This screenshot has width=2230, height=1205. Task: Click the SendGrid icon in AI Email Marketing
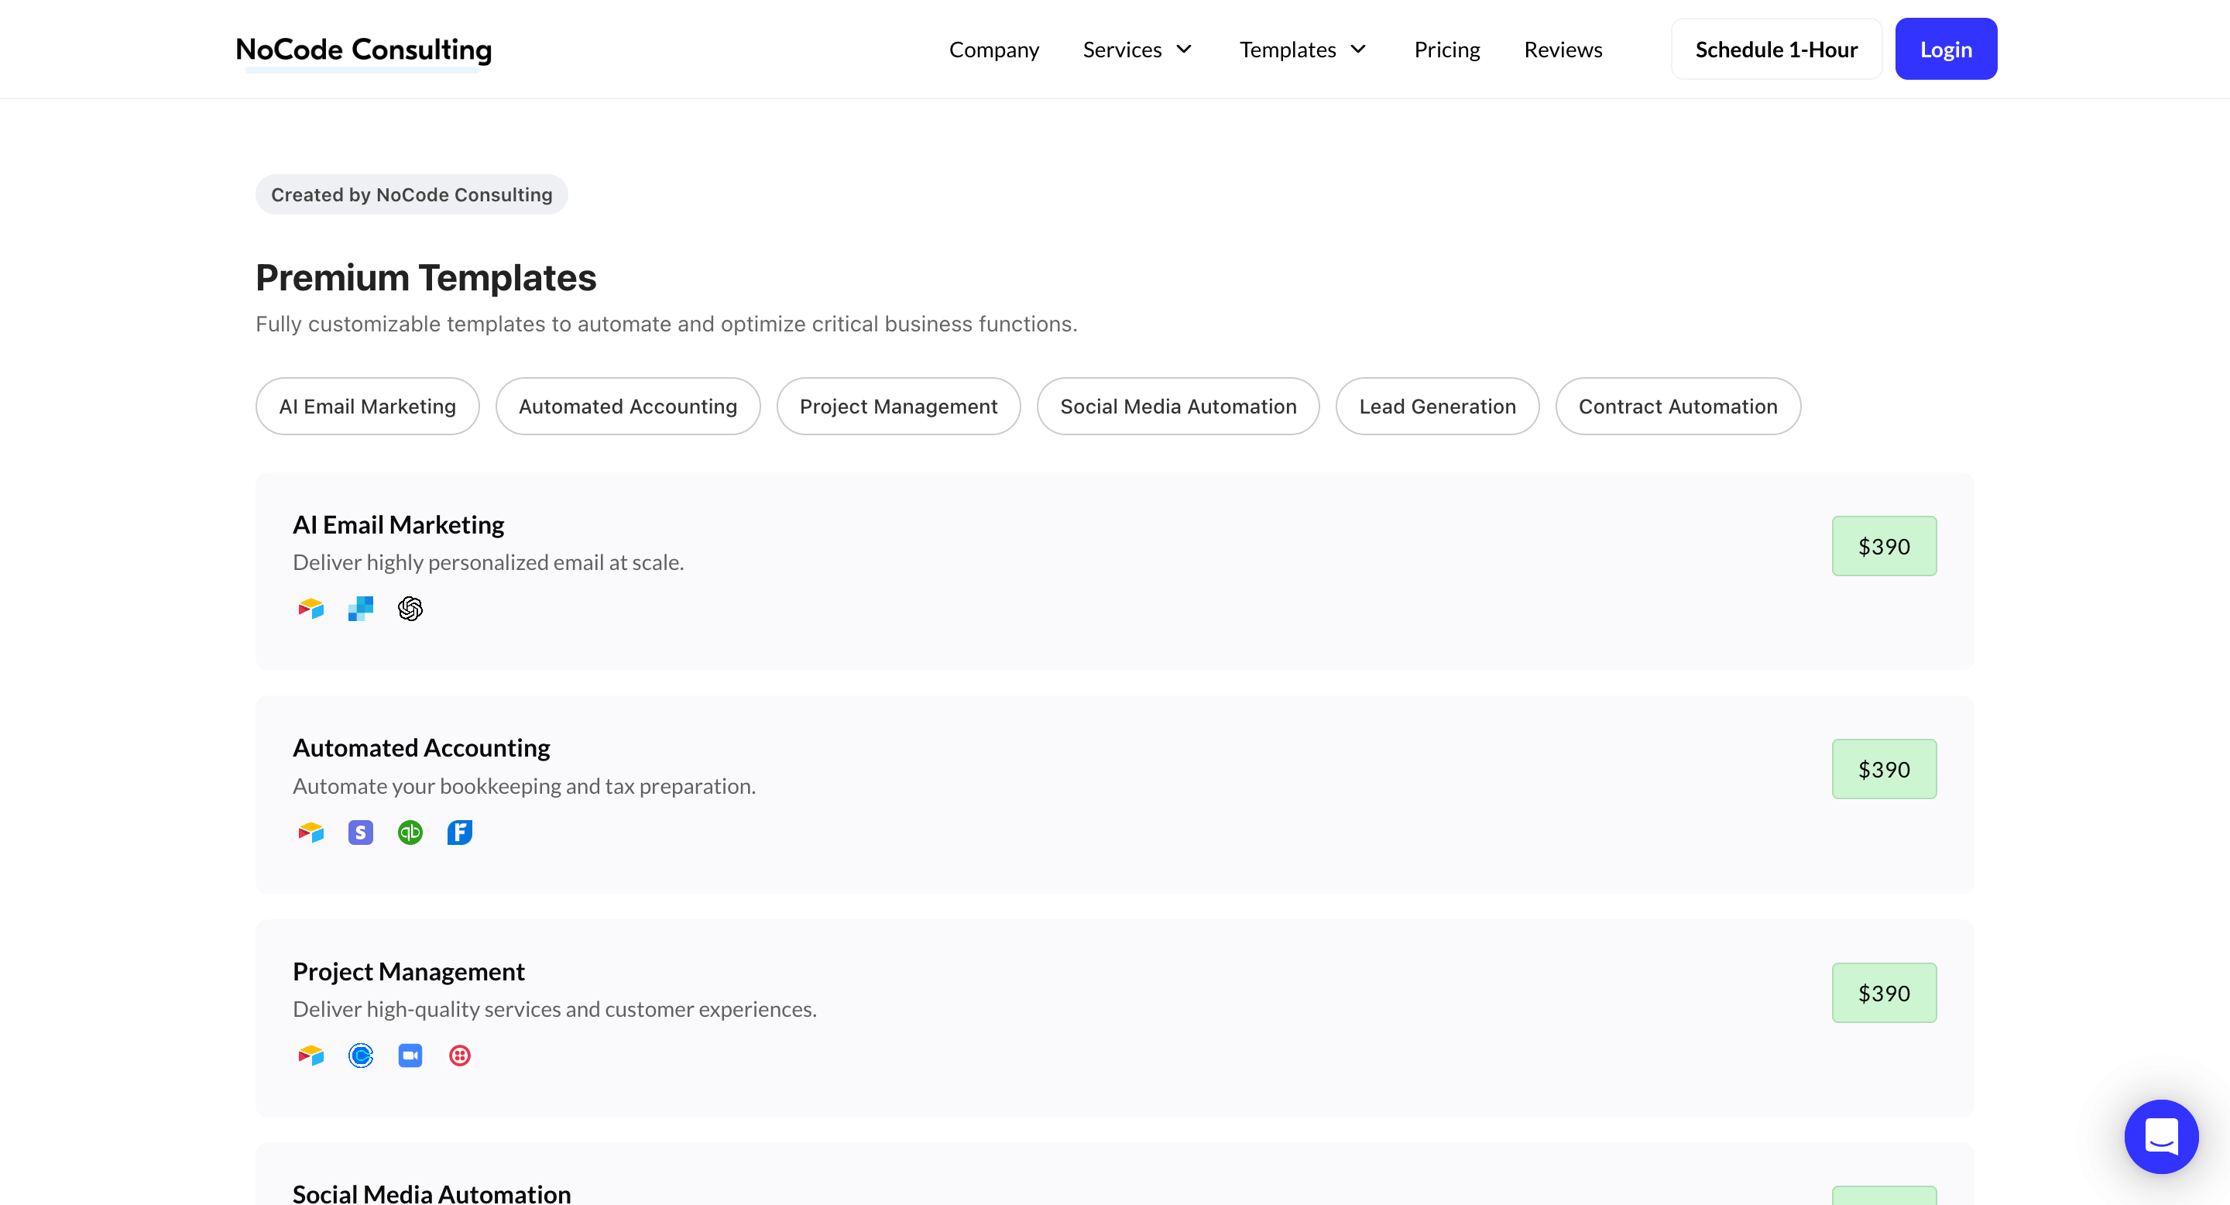point(360,609)
